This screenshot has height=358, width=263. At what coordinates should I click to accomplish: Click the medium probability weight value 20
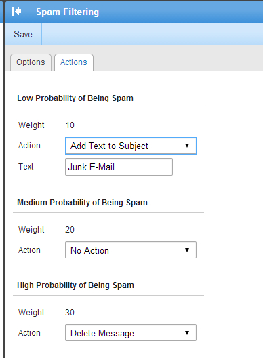[x=70, y=229]
